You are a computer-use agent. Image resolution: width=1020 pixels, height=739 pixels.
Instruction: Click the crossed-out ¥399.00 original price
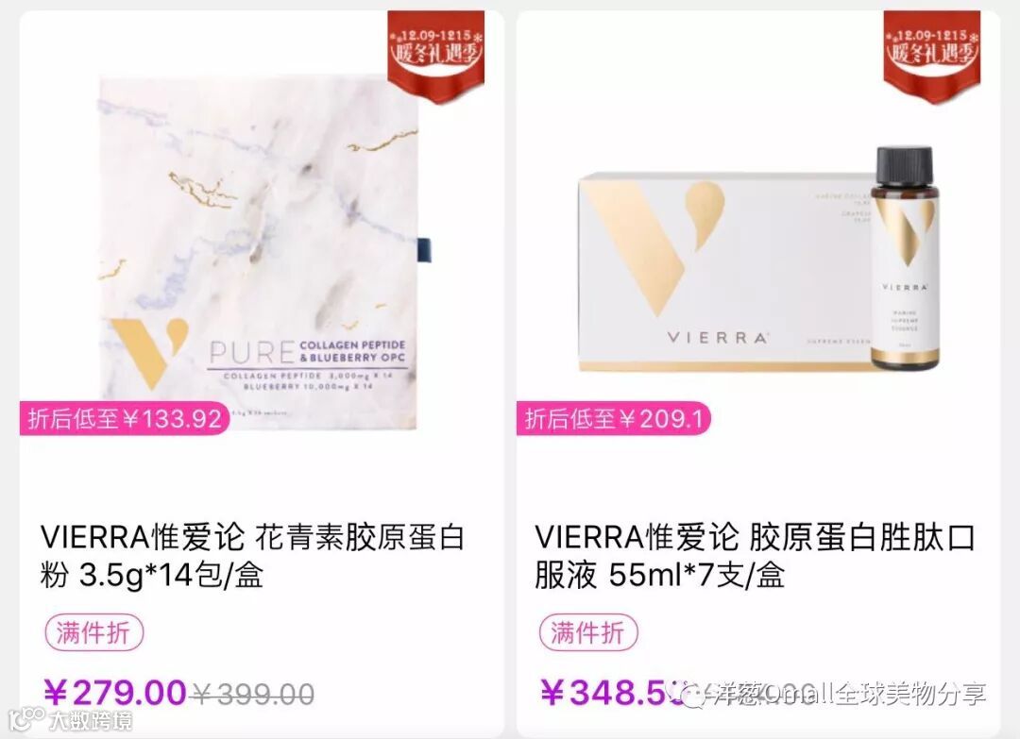click(x=253, y=694)
